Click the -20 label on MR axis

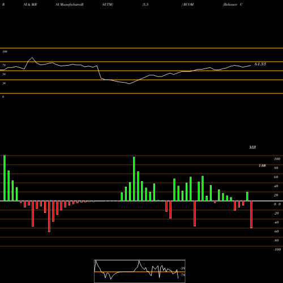point(276,213)
